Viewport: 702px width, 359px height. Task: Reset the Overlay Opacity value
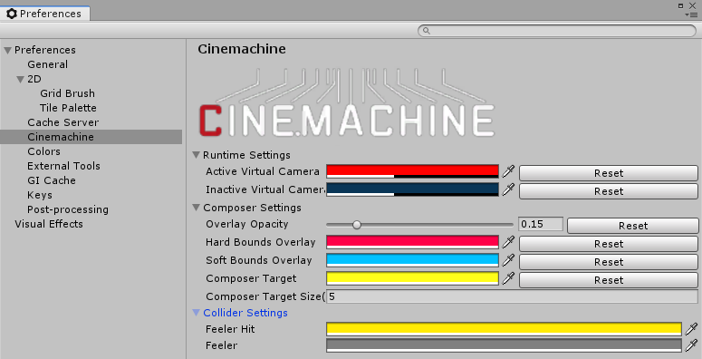point(632,226)
